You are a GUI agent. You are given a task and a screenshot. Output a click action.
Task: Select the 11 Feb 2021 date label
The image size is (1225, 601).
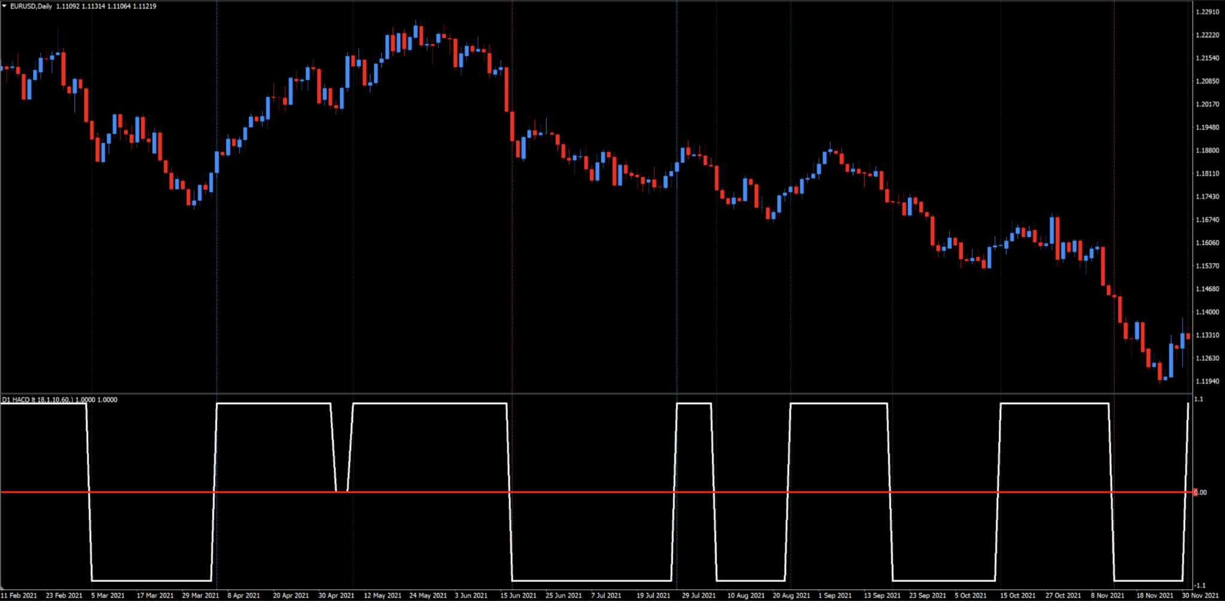pyautogui.click(x=18, y=596)
